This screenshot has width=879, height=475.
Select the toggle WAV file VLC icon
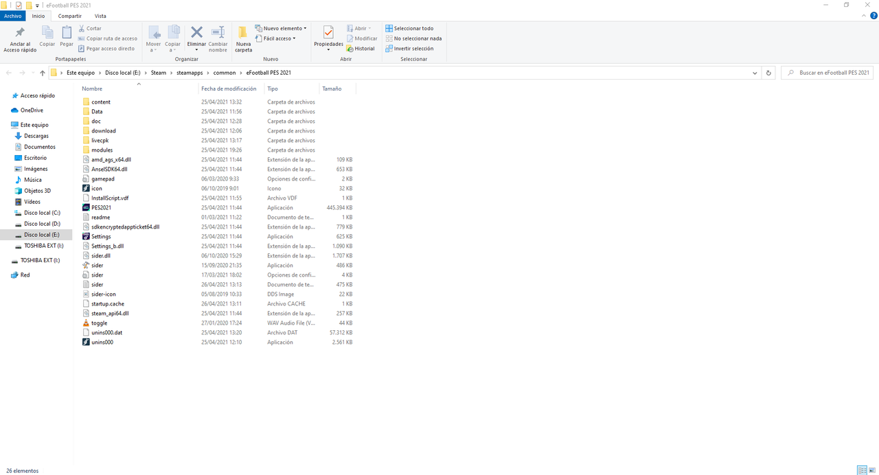point(86,323)
